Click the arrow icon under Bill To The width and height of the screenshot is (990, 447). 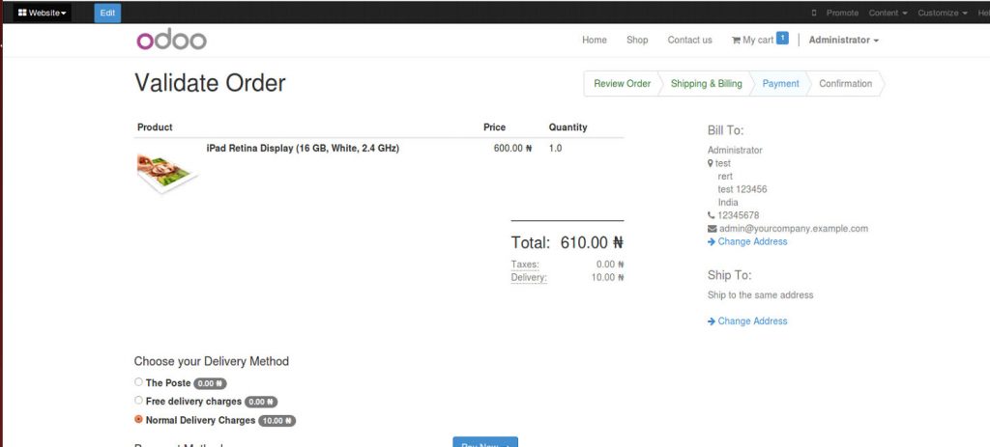[x=712, y=242]
